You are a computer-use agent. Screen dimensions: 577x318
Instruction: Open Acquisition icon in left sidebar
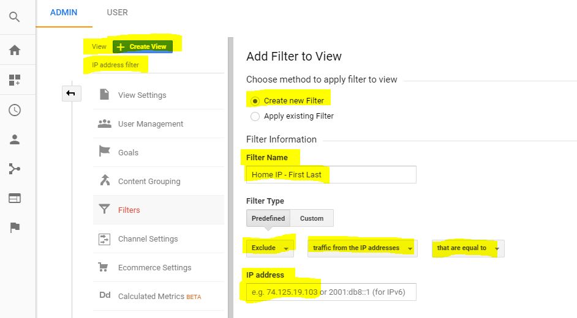[15, 169]
